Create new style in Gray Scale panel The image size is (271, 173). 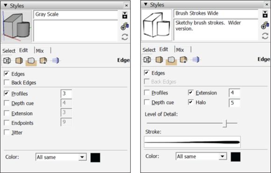click(x=125, y=26)
